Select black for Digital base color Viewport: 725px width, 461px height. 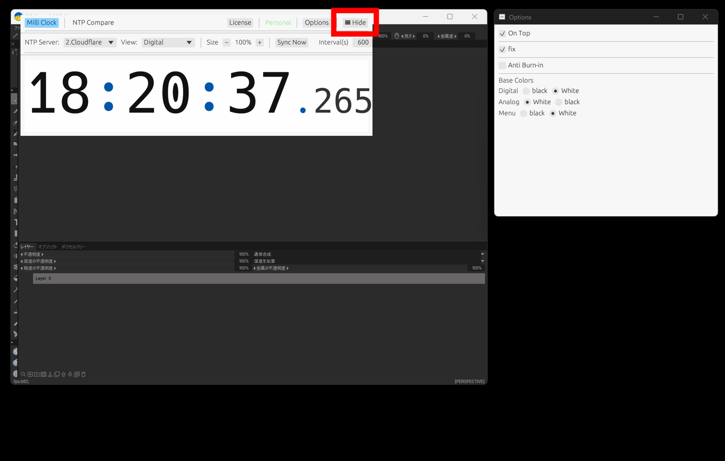(x=526, y=91)
